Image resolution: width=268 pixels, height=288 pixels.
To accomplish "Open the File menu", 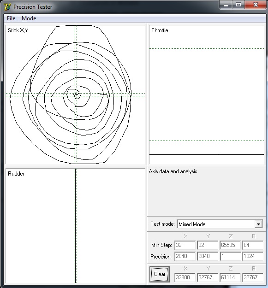I will [x=11, y=18].
